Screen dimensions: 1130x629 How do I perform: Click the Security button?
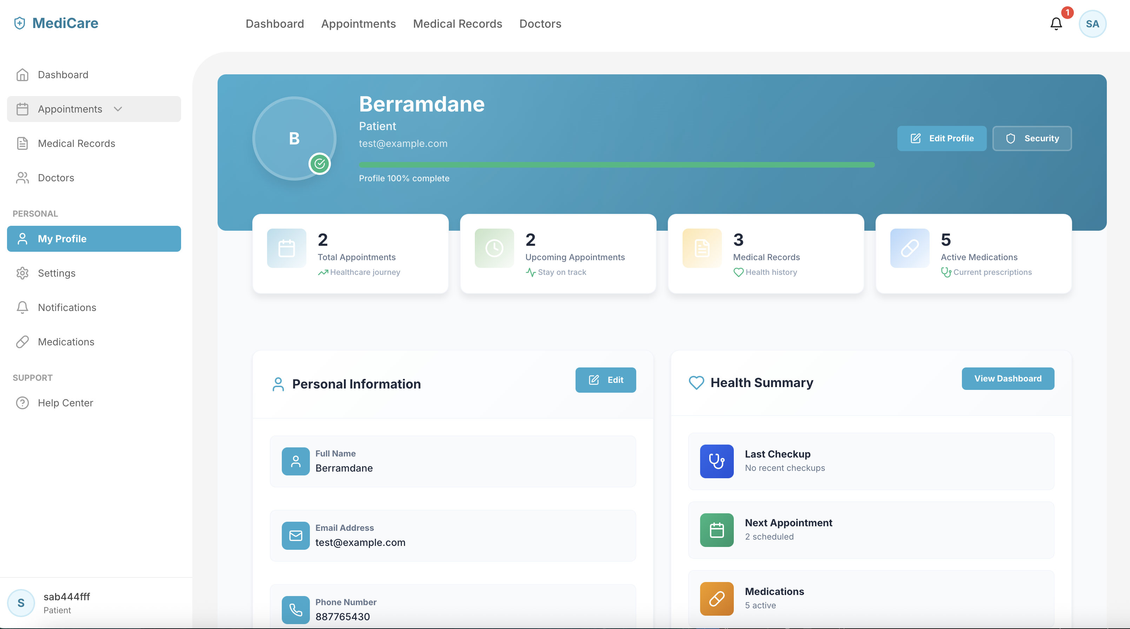click(x=1032, y=138)
